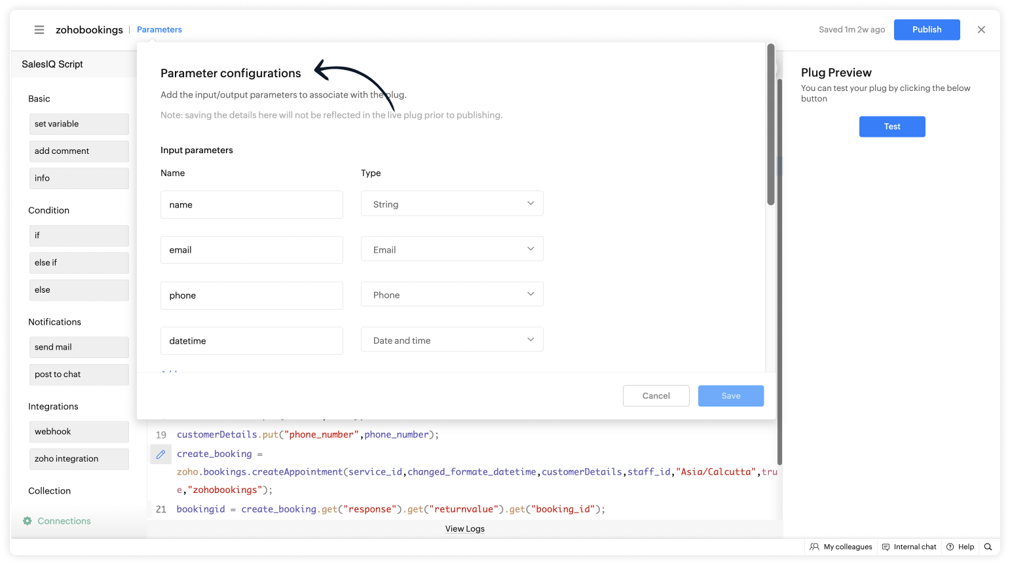
Task: Cancel the parameter configuration dialog
Action: 656,395
